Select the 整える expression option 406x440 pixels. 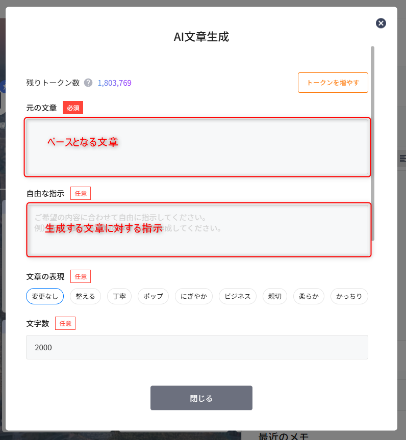click(85, 296)
